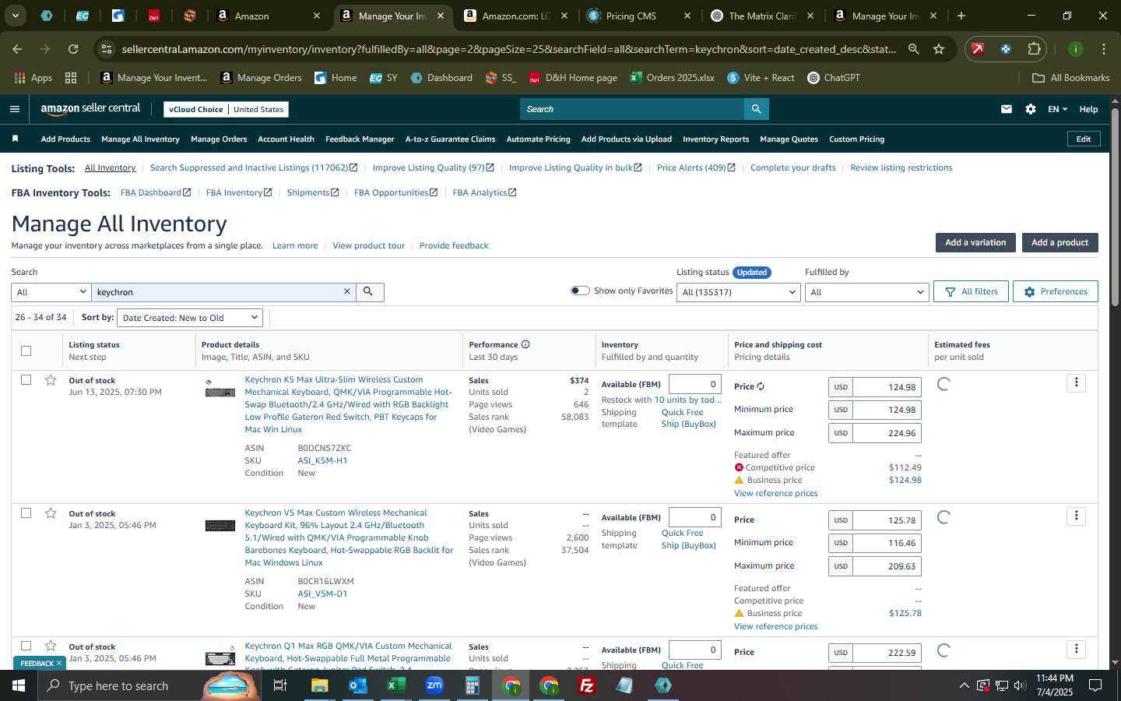
Task: Click the Keychron K5 Max product thumbnail
Action: click(220, 389)
